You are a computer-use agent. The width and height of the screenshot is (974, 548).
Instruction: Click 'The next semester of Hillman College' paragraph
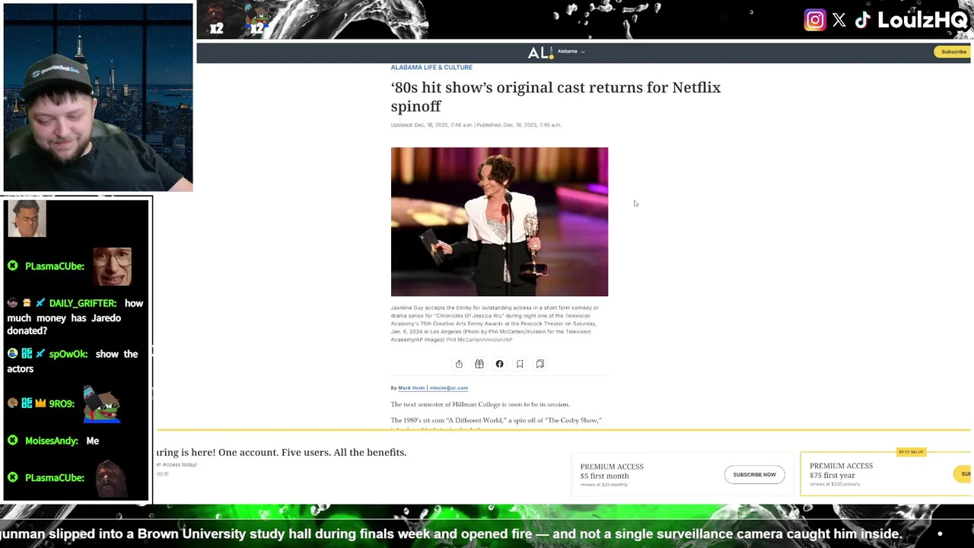point(480,404)
